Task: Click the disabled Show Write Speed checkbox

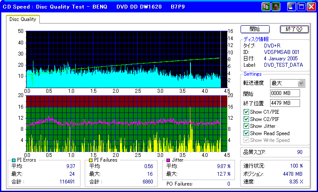Action: [246, 140]
